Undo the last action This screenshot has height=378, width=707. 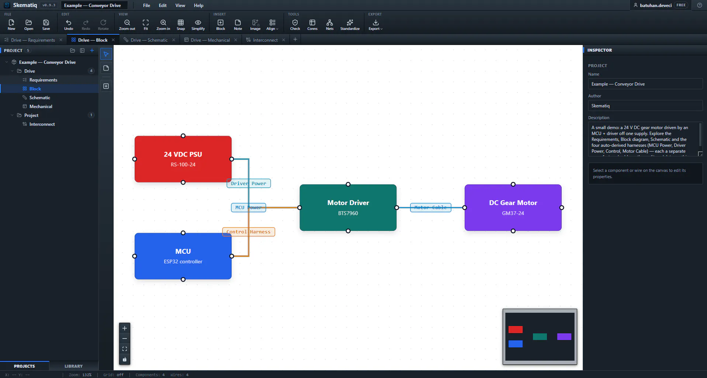click(x=69, y=25)
